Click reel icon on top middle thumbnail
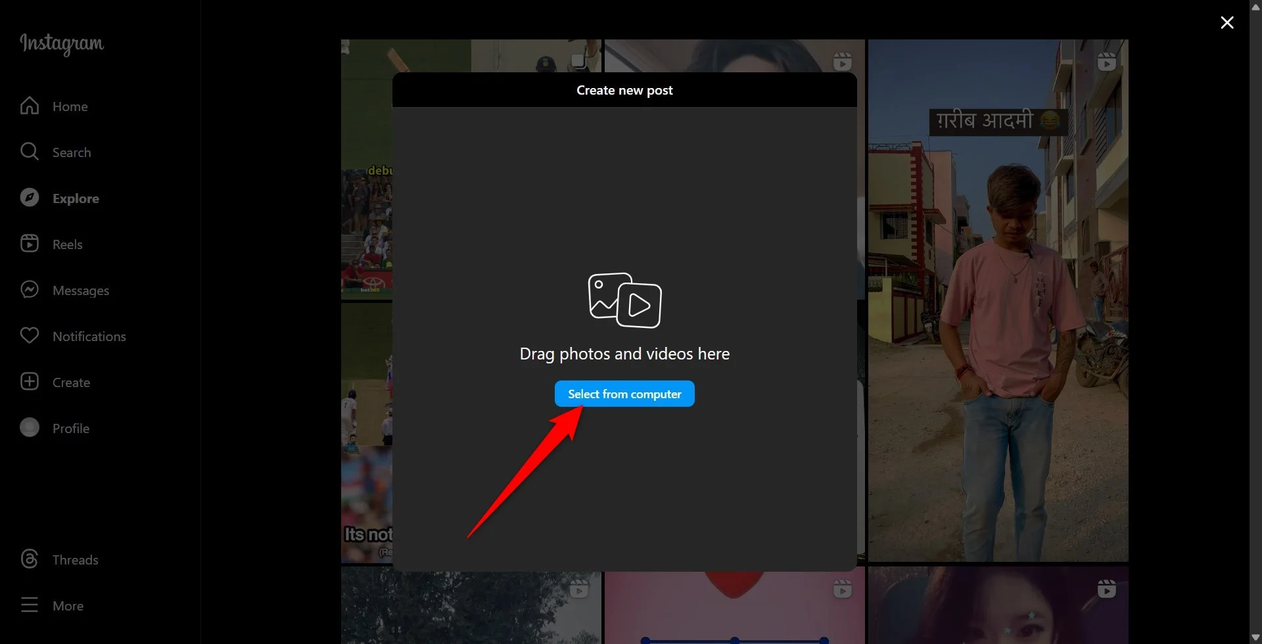The width and height of the screenshot is (1262, 644). (x=843, y=62)
